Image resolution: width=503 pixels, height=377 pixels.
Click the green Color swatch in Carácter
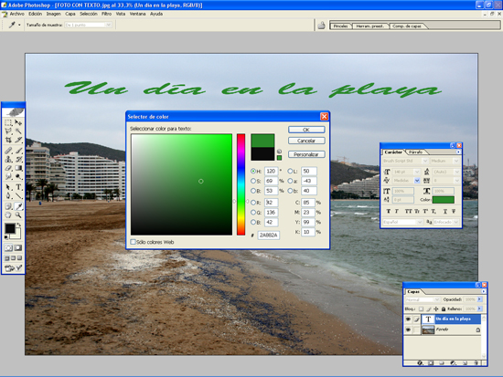(x=443, y=200)
